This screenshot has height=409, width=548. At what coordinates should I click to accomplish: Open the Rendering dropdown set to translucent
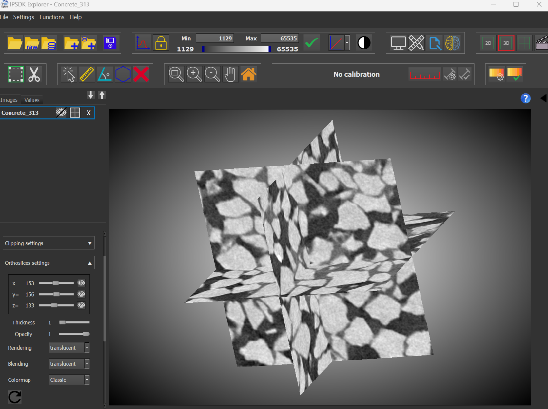[x=87, y=347]
